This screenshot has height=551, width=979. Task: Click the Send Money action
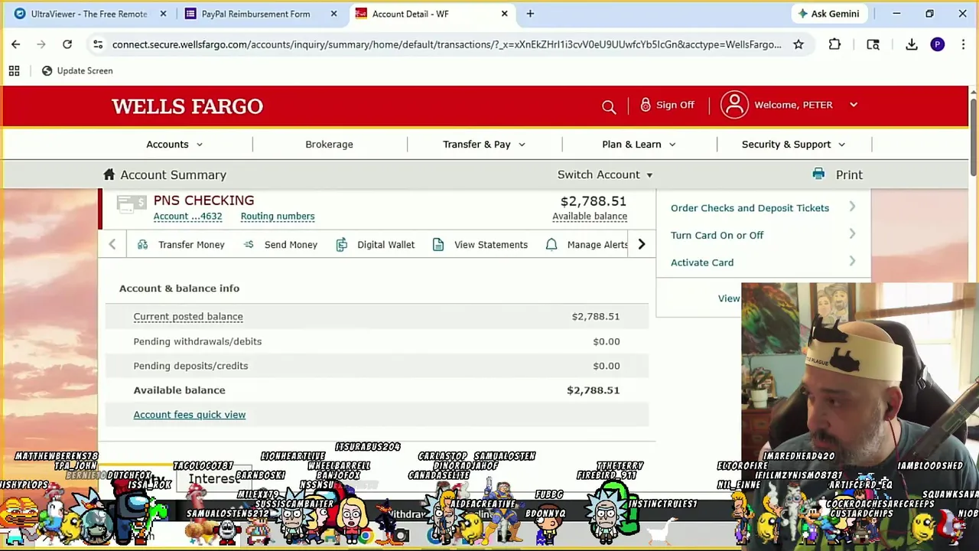(280, 244)
